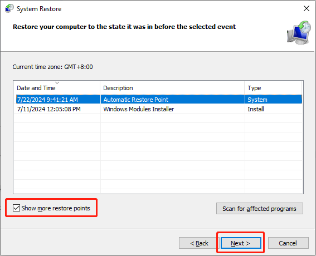The width and height of the screenshot is (316, 256).
Task: Toggle Show more restore points checkbox
Action: 16,208
